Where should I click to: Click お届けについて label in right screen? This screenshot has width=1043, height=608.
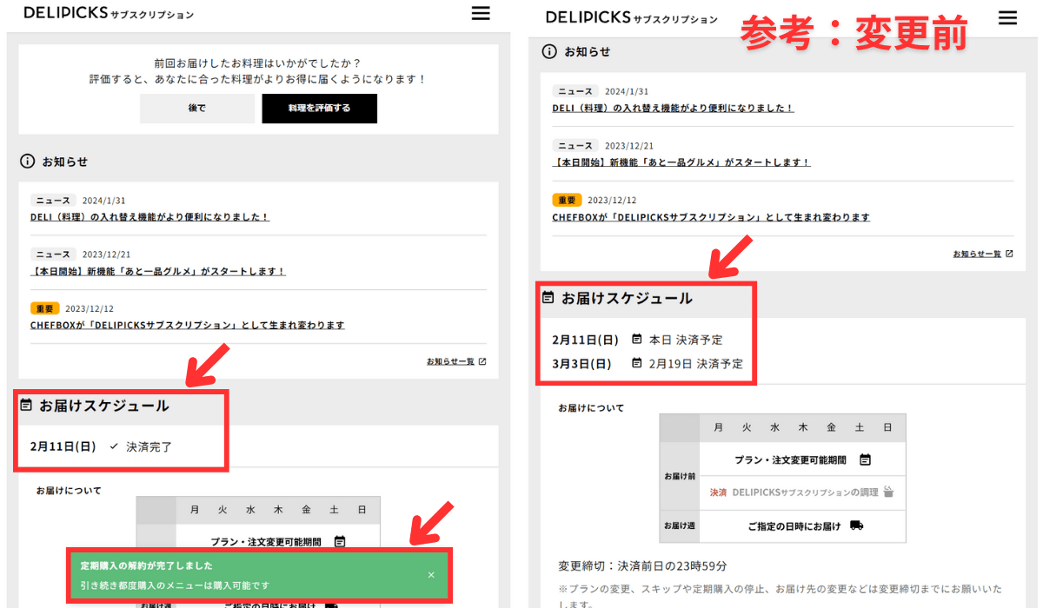[x=591, y=407]
